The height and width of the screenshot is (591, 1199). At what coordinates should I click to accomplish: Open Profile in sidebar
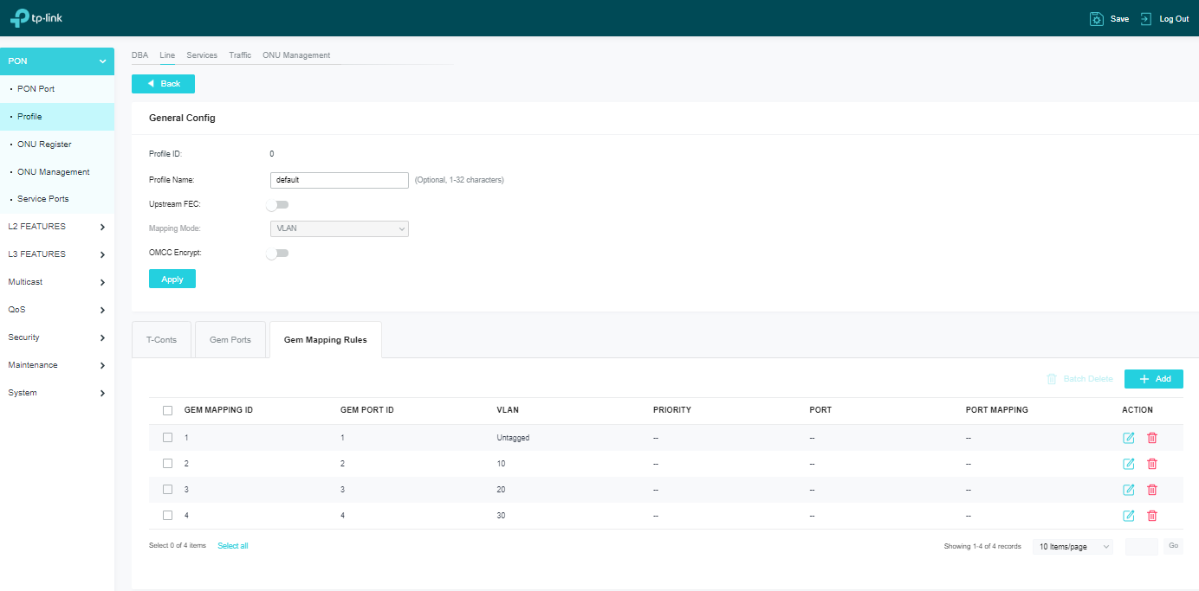coord(57,117)
